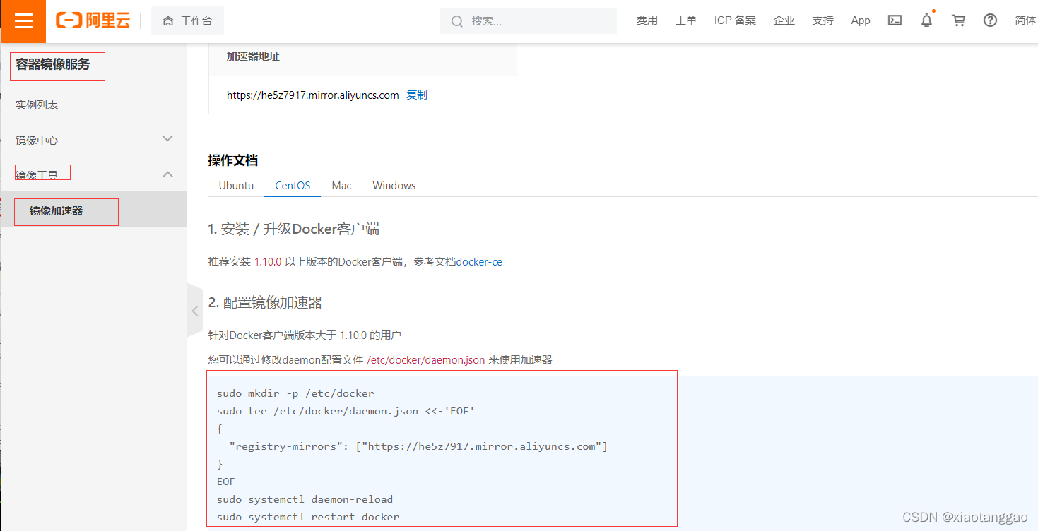This screenshot has width=1038, height=531.
Task: Click the Alibaba Cloud logo
Action: coord(93,20)
